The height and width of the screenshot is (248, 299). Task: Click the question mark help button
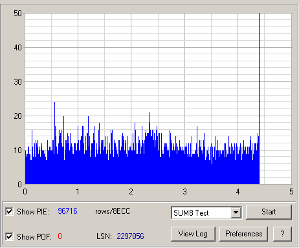coord(282,234)
